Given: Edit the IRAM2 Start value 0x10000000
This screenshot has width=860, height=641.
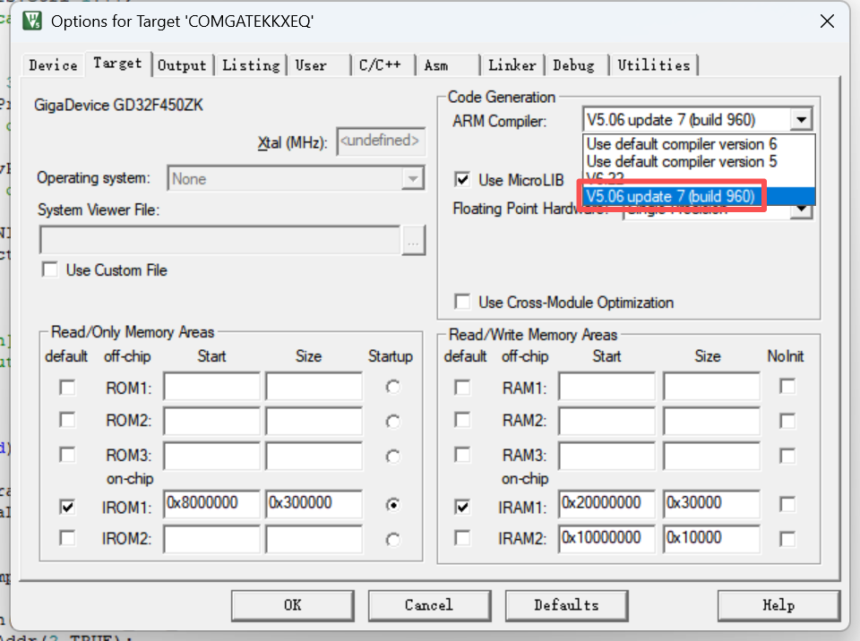Looking at the screenshot, I should 607,539.
